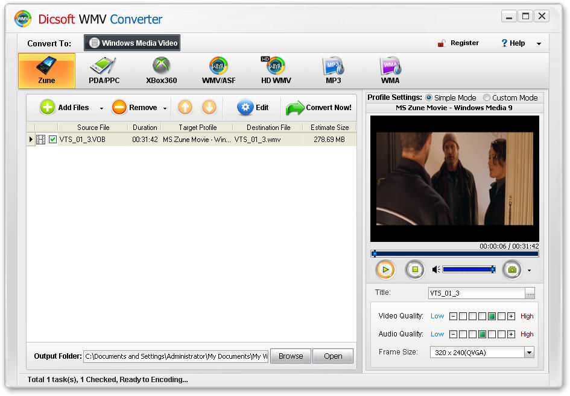
Task: Select the HD WMV format icon
Action: [x=276, y=71]
